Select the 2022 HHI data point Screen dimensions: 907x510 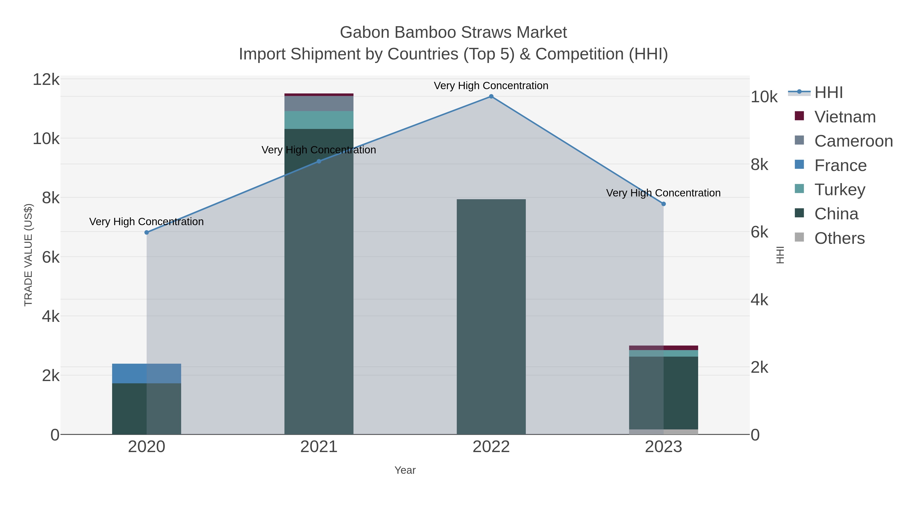pyautogui.click(x=491, y=96)
